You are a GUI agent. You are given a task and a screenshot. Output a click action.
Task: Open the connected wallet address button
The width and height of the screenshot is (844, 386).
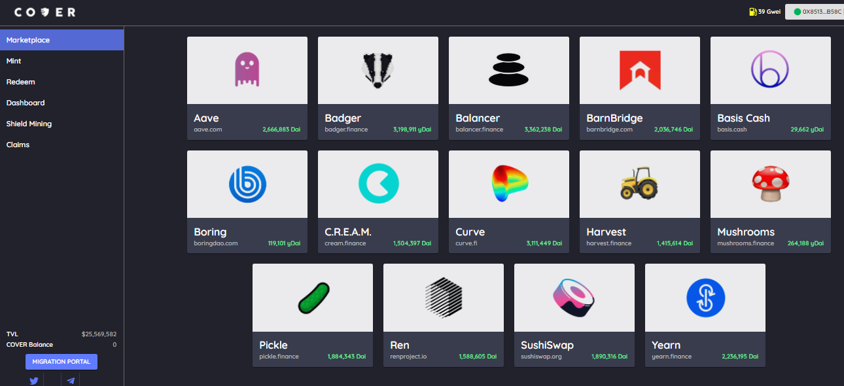(x=814, y=12)
